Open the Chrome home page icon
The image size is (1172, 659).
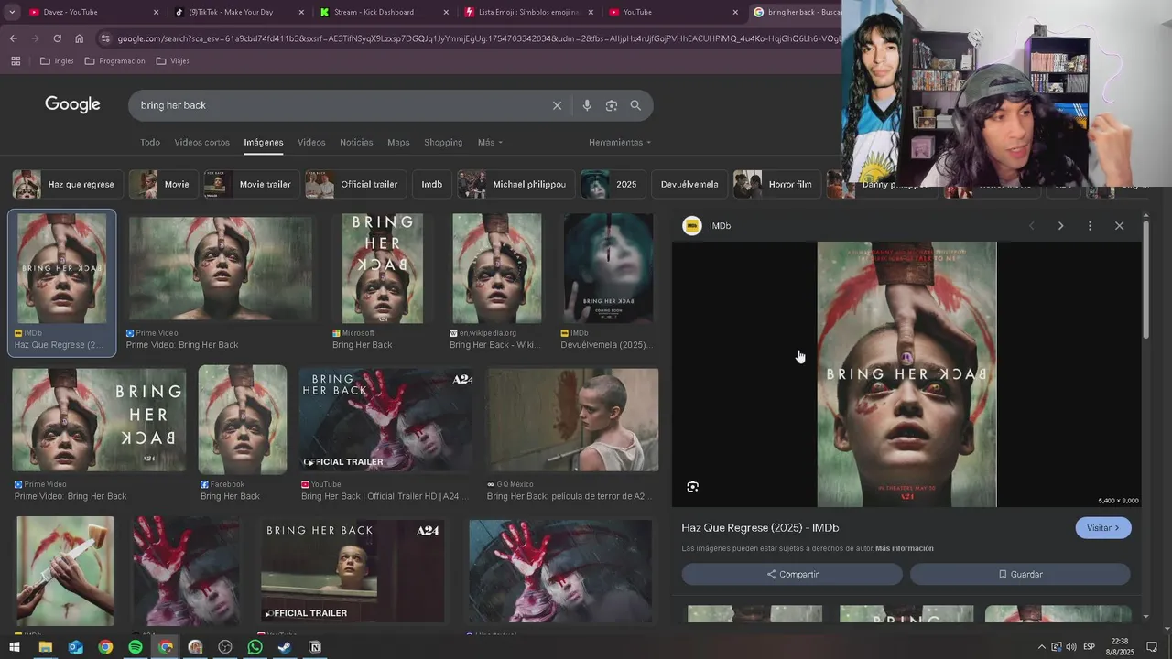80,38
